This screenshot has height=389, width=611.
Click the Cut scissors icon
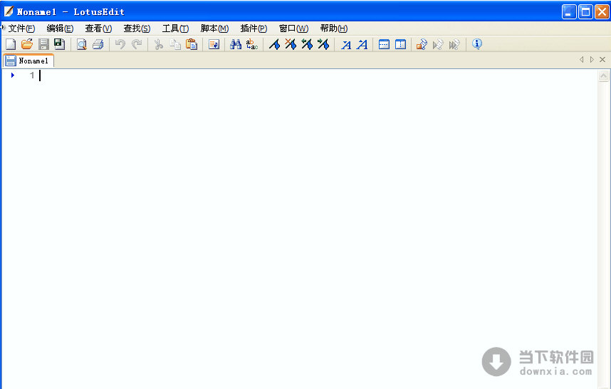[x=158, y=44]
